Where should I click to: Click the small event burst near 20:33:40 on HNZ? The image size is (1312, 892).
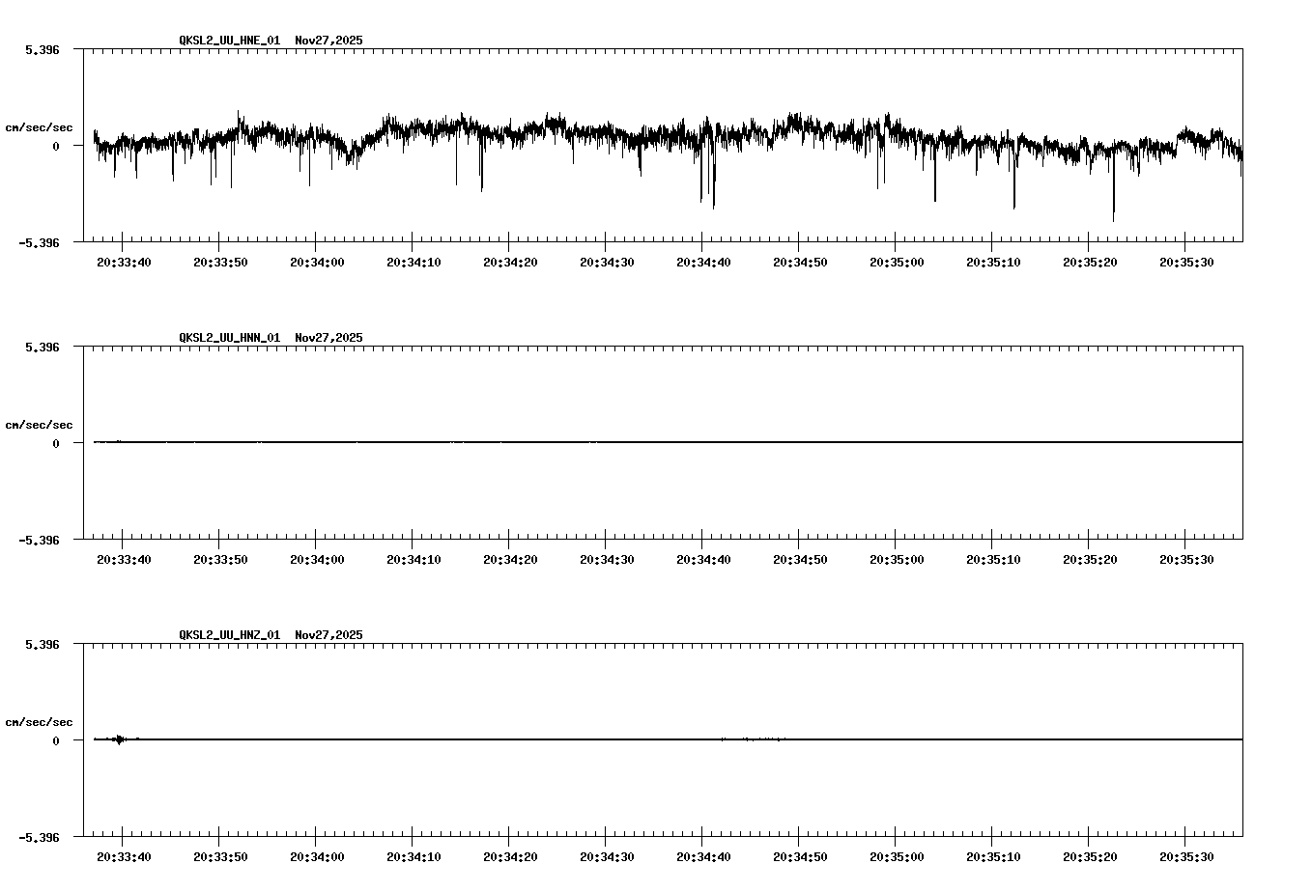click(x=120, y=739)
